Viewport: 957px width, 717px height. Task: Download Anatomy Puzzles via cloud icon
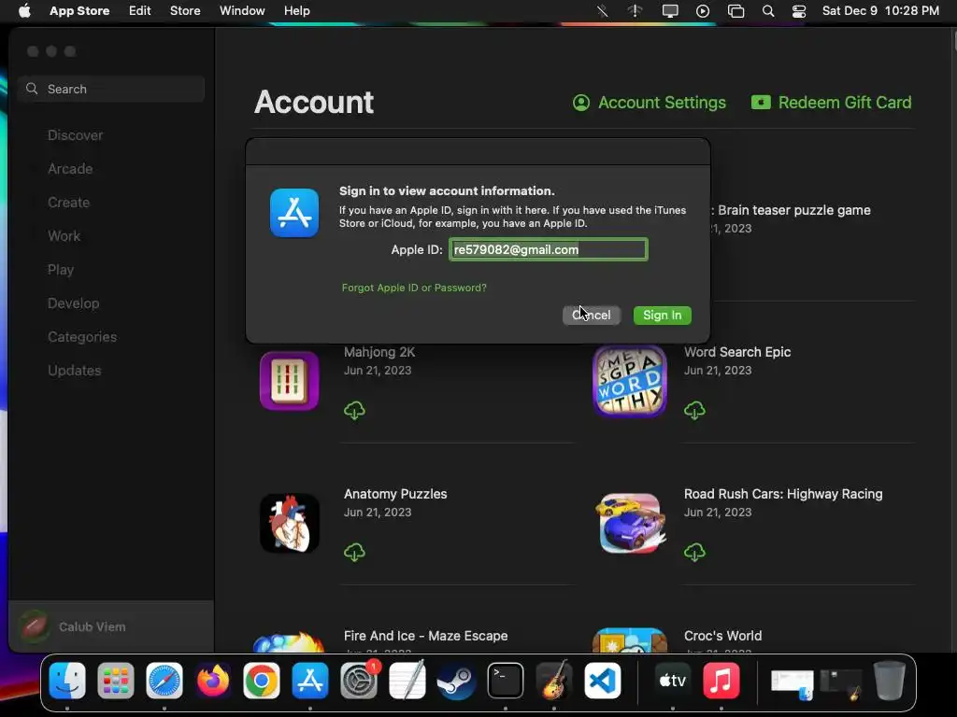[354, 553]
